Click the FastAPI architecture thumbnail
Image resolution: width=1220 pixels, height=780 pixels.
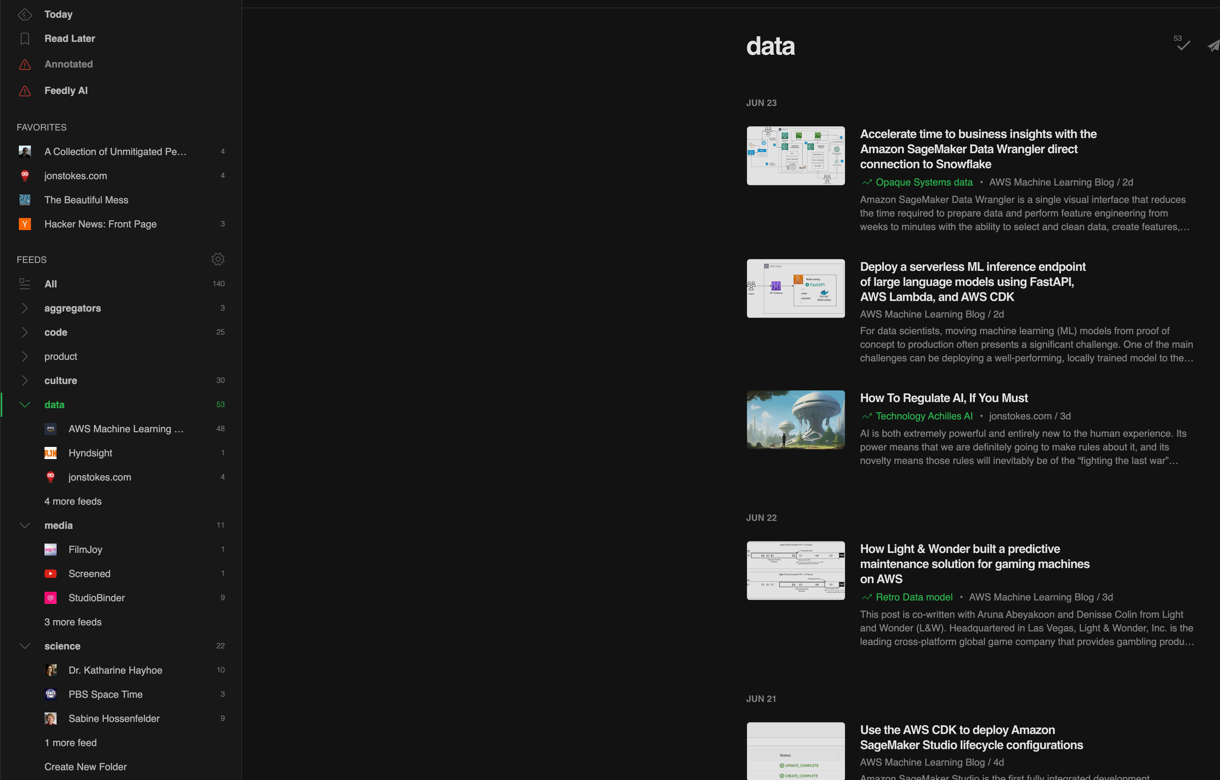tap(796, 288)
